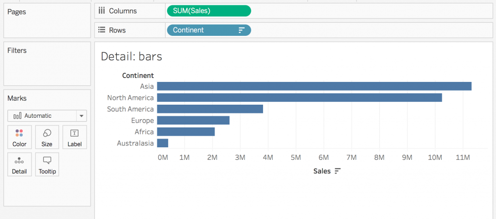
Task: Click inside the Filters shelf
Action: click(47, 68)
